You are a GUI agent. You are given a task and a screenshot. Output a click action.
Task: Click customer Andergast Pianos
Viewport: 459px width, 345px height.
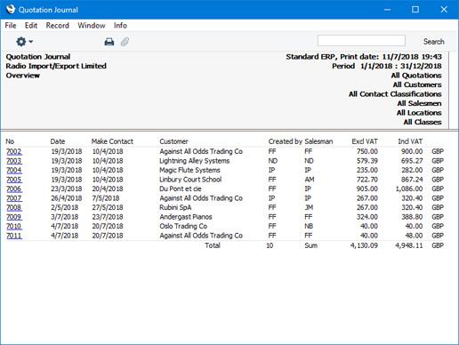pyautogui.click(x=186, y=217)
